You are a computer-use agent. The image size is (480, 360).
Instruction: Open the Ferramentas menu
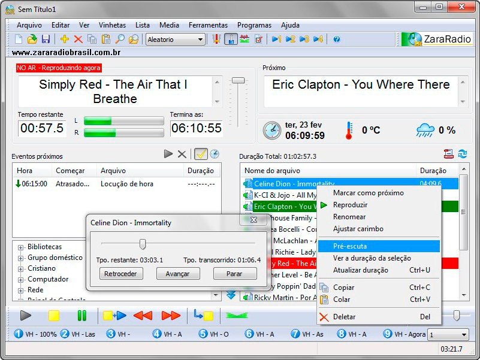point(208,25)
